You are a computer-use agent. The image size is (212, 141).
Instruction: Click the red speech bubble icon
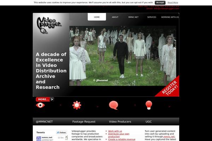click(113, 105)
